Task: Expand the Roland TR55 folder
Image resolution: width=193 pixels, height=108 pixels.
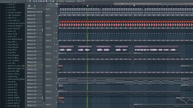Action: click(x=11, y=90)
